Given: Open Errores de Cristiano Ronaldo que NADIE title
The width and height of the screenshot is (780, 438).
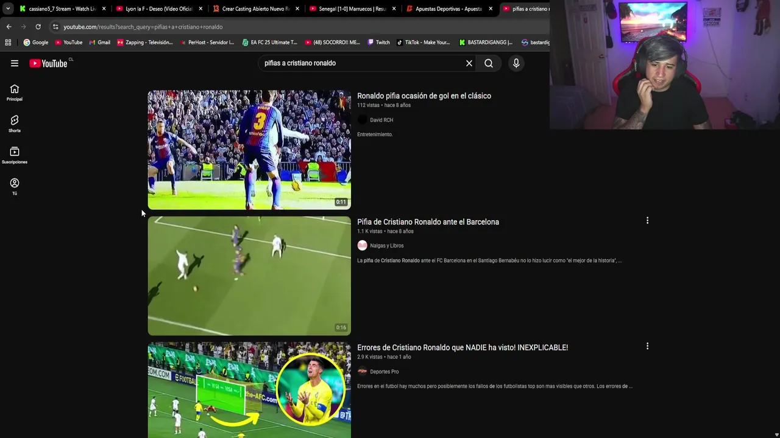Looking at the screenshot, I should (463, 347).
